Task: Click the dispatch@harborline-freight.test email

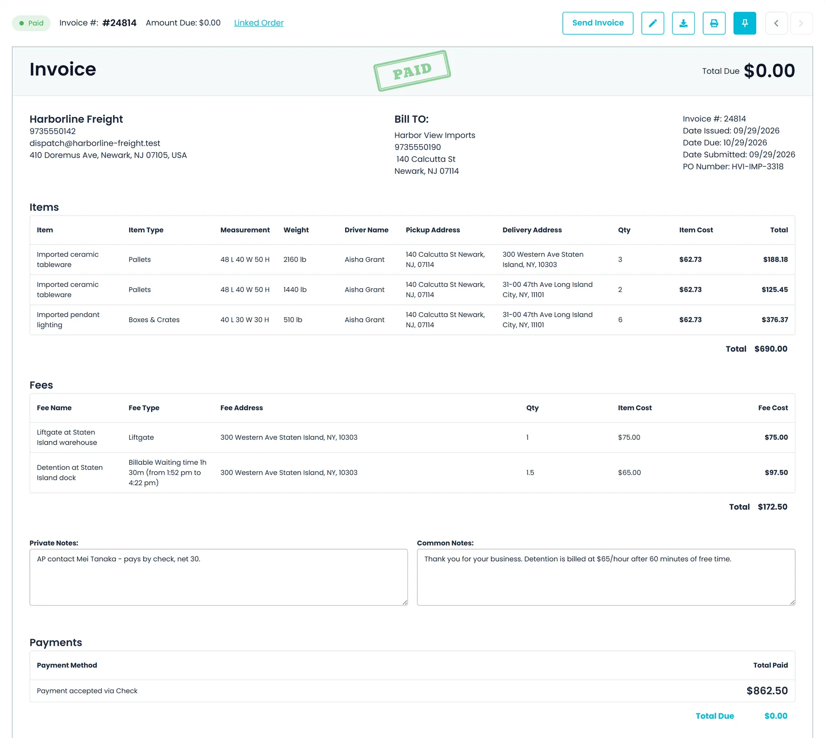Action: pos(95,143)
